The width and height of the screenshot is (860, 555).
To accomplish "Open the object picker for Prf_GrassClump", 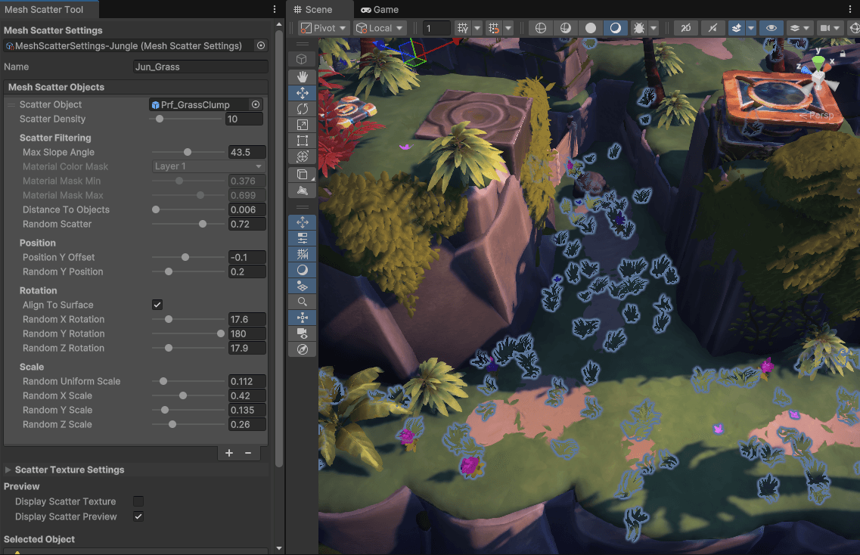I will pyautogui.click(x=256, y=104).
